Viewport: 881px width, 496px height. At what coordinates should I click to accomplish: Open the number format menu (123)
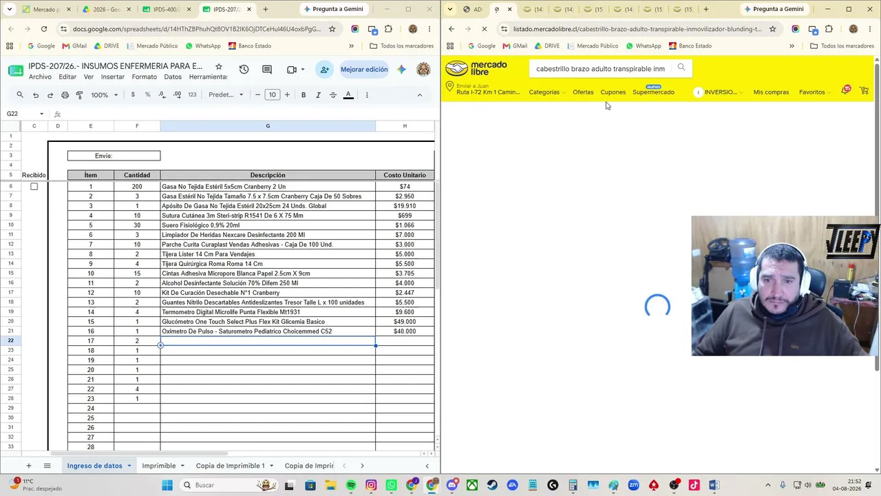click(192, 95)
